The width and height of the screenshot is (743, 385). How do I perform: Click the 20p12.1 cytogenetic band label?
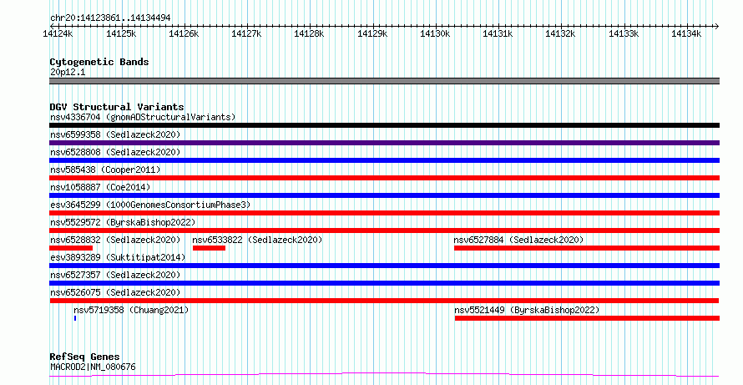point(68,73)
